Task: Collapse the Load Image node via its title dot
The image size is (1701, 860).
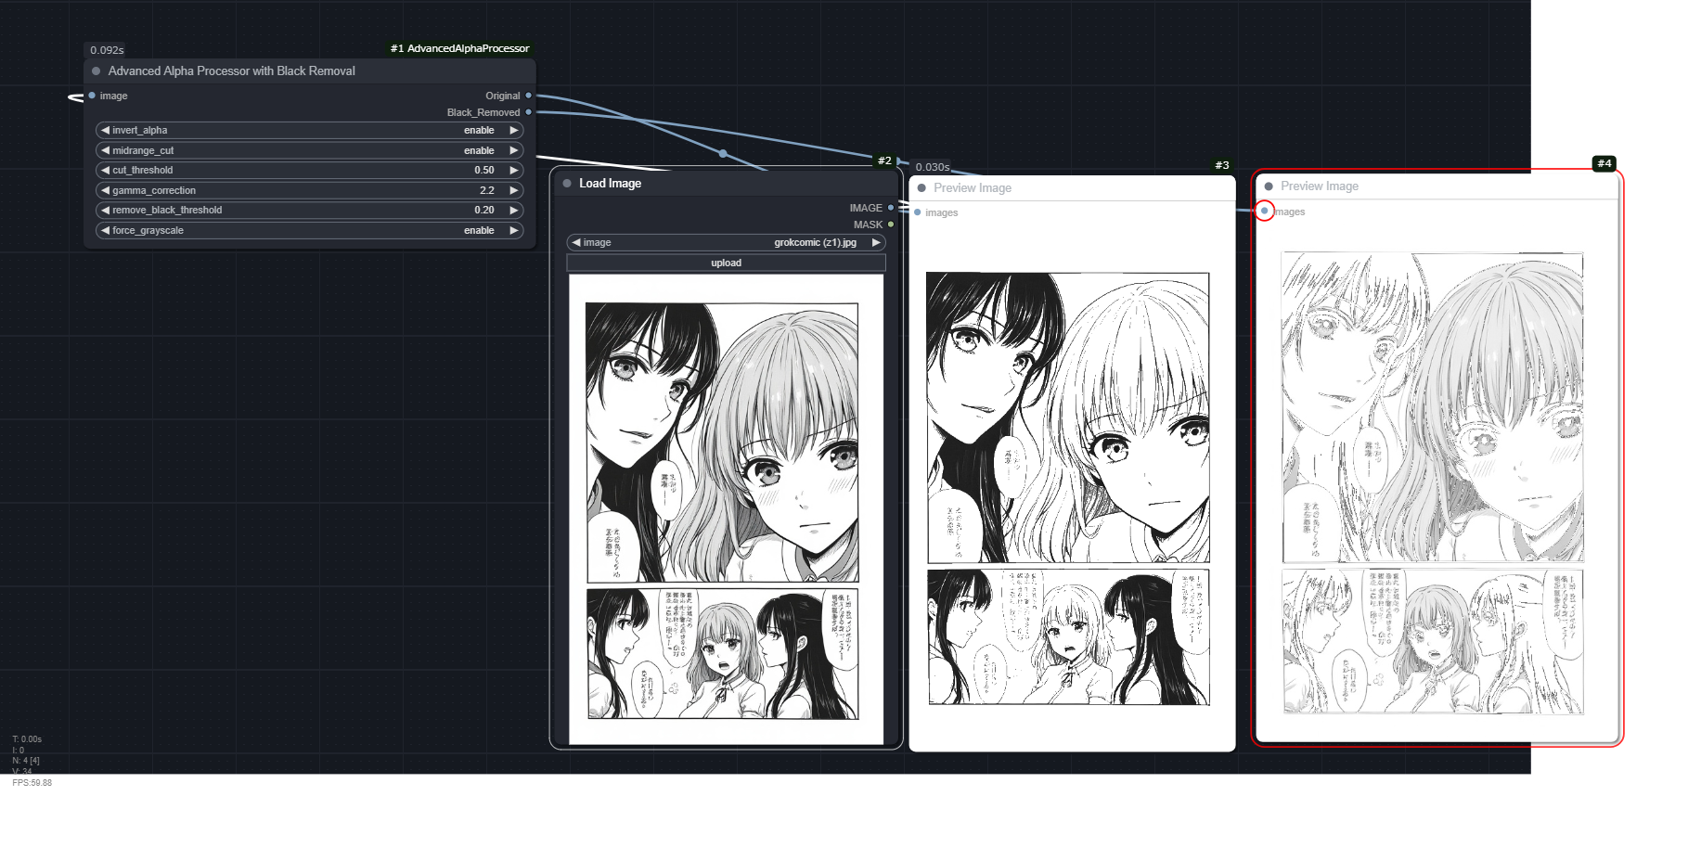Action: point(567,184)
